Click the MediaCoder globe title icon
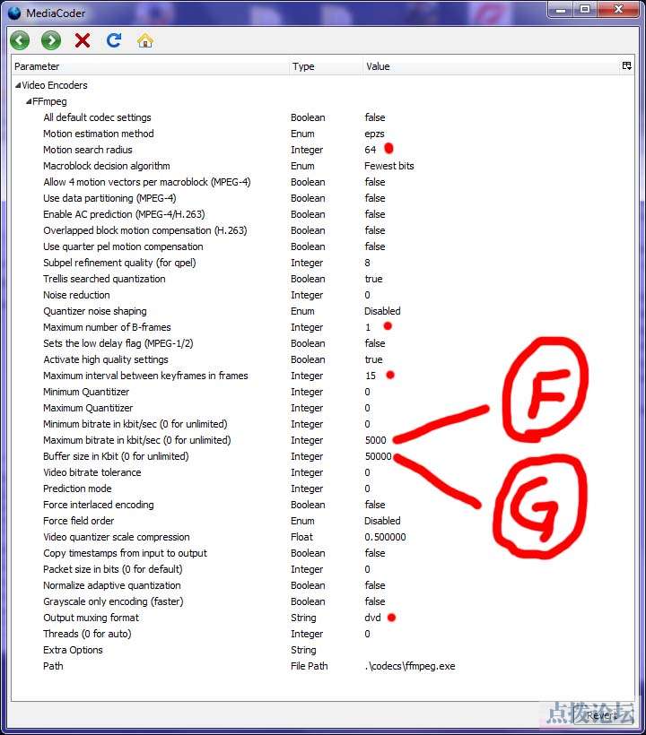Viewport: 646px width, 735px height. click(x=14, y=13)
